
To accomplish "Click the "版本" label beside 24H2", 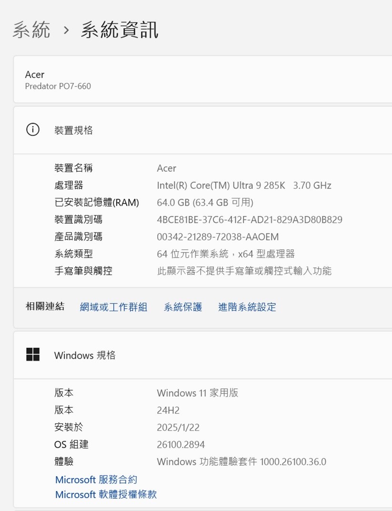I will 64,410.
